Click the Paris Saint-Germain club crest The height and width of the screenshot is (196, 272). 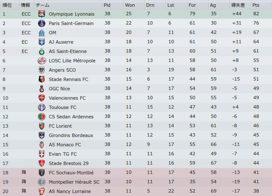tap(42, 23)
